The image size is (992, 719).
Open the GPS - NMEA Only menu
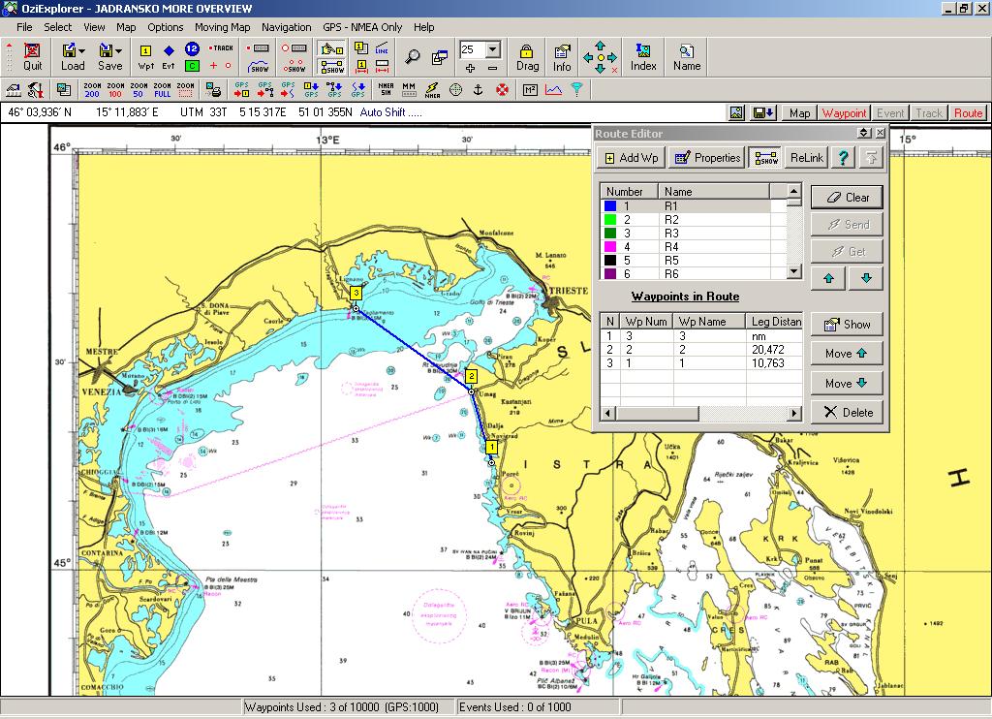[362, 27]
